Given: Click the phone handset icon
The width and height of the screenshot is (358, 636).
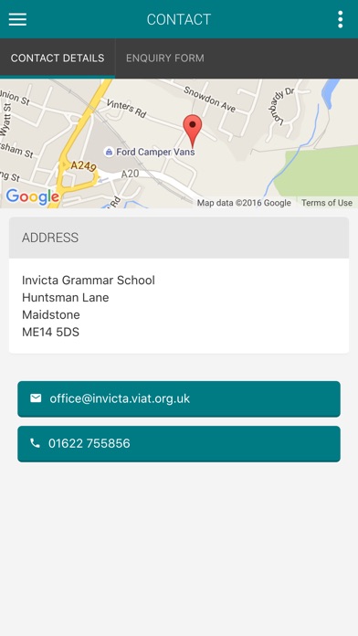Looking at the screenshot, I should [36, 443].
